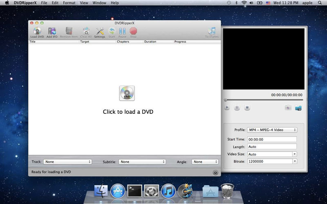The height and width of the screenshot is (204, 327).
Task: Open the Applications folder in the Dock
Action: tap(211, 191)
